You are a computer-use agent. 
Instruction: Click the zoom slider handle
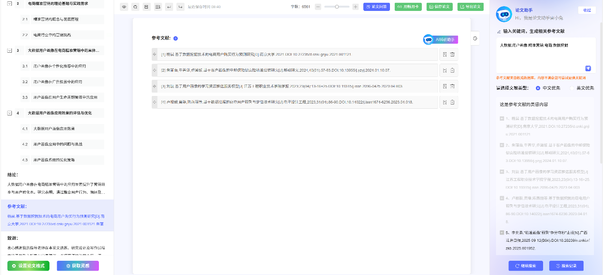(337, 7)
